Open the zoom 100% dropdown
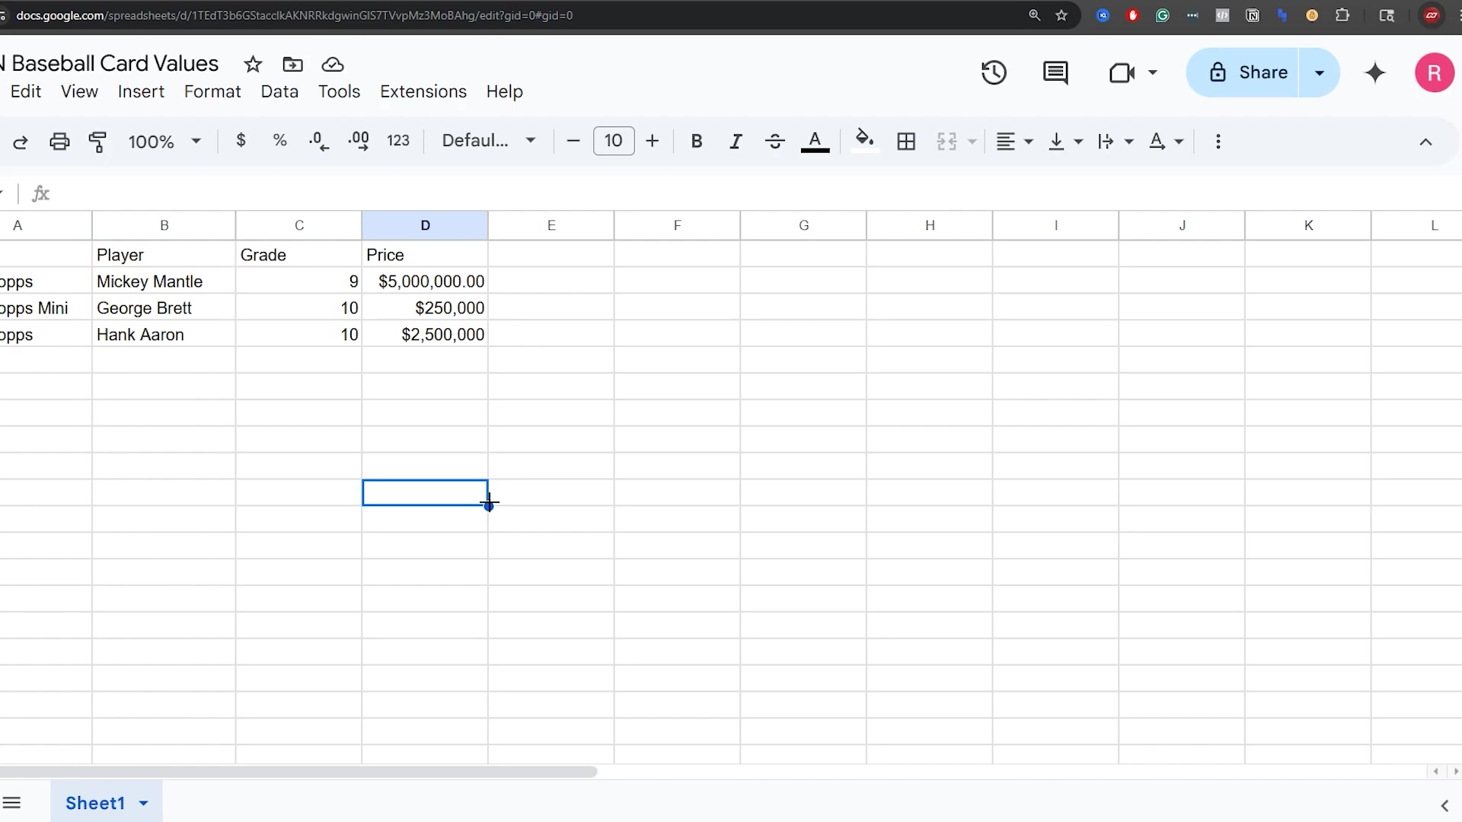This screenshot has width=1462, height=822. click(164, 142)
